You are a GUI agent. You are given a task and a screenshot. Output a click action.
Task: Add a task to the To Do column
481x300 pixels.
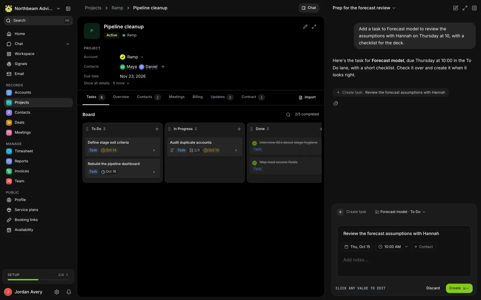(x=157, y=129)
